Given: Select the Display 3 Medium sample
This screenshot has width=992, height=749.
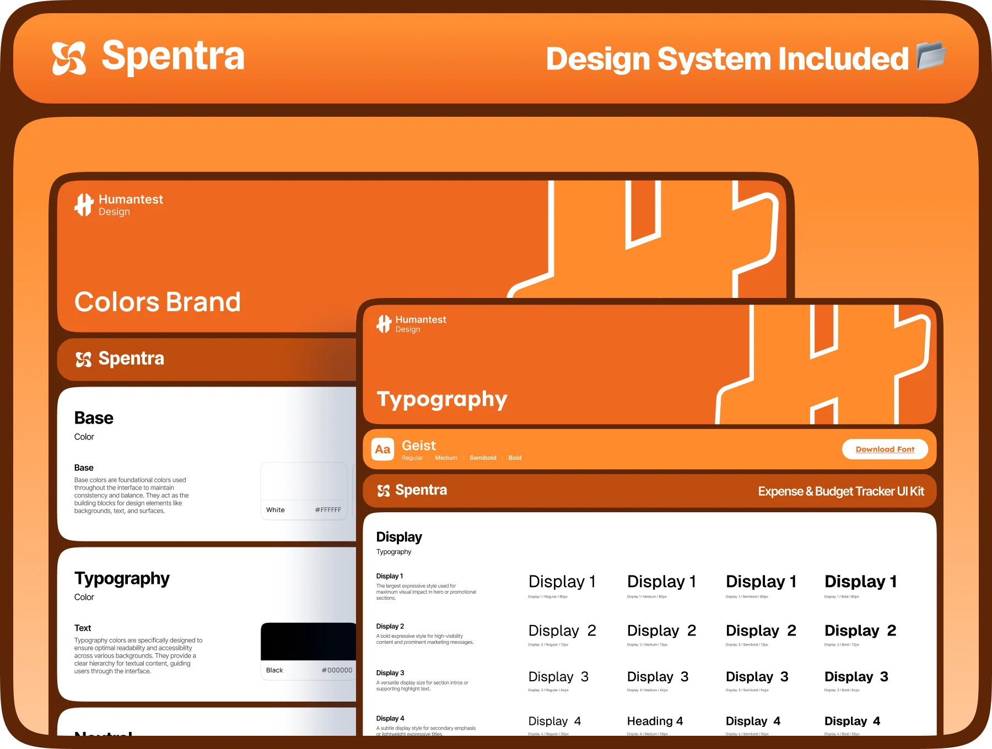Looking at the screenshot, I should (658, 677).
